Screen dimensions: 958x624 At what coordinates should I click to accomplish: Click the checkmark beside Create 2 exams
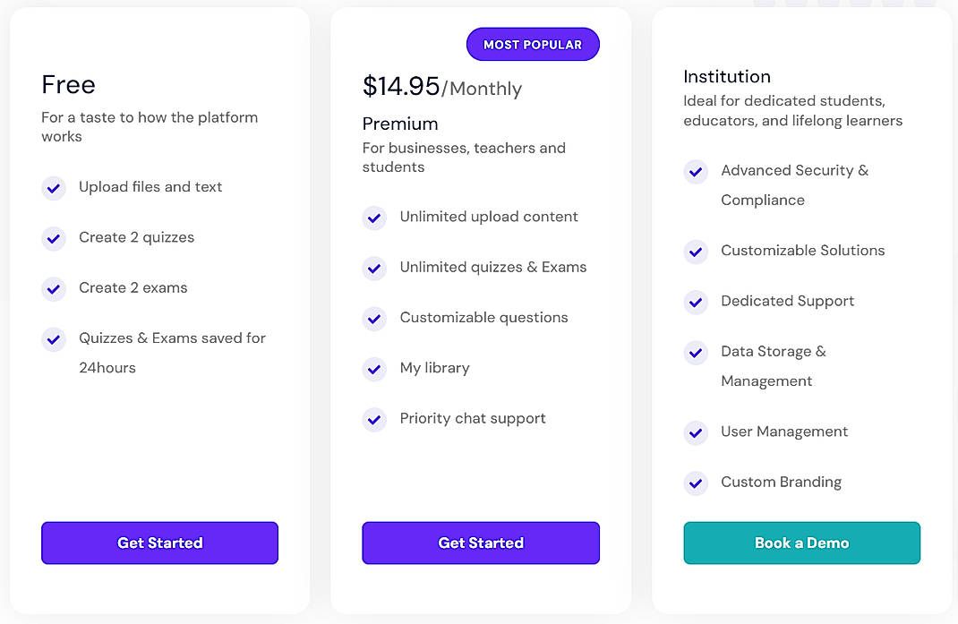point(54,288)
